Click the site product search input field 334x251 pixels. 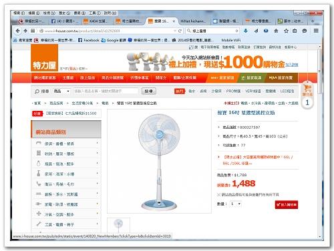[106, 91]
